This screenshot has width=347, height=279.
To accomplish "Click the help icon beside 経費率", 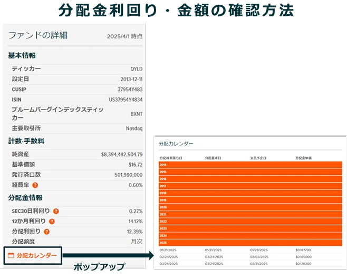I will (x=35, y=185).
